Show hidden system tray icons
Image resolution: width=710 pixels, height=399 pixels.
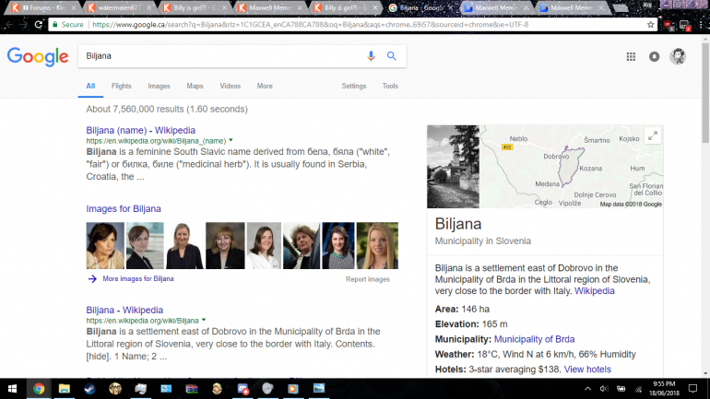(587, 389)
